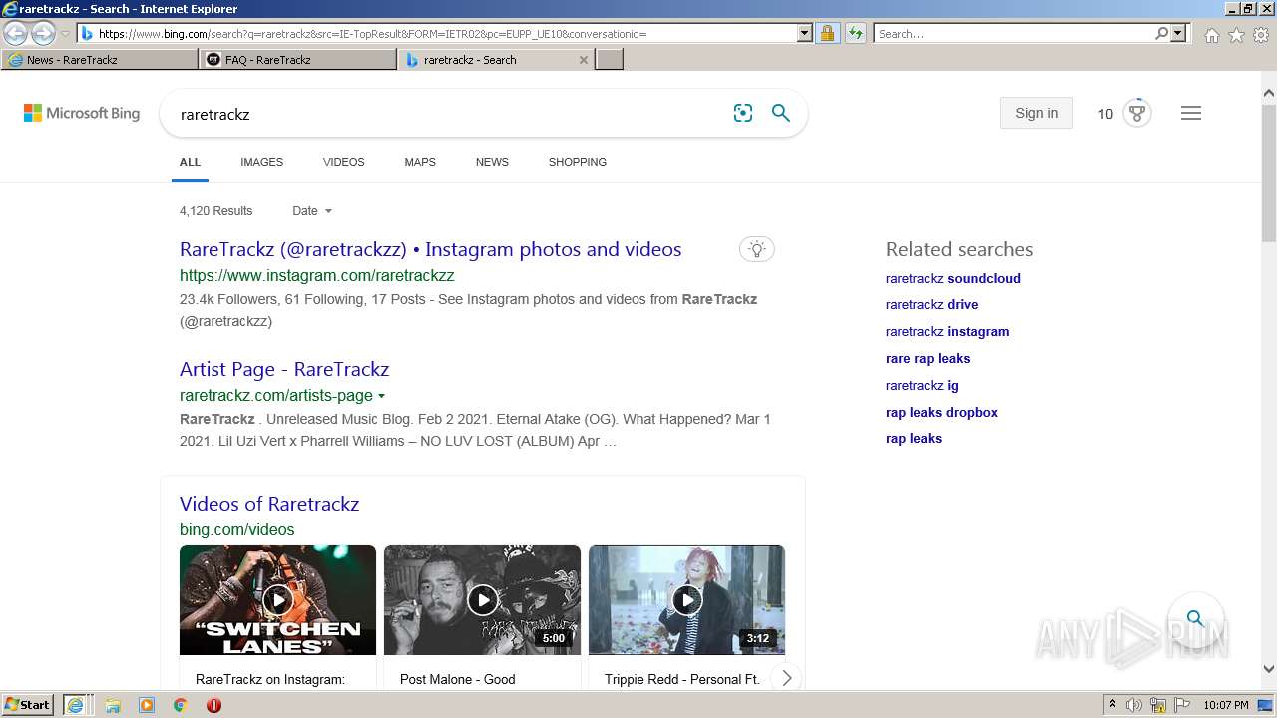The image size is (1277, 718).
Task: Open the address bar URL dropdown arrow
Action: click(x=805, y=33)
